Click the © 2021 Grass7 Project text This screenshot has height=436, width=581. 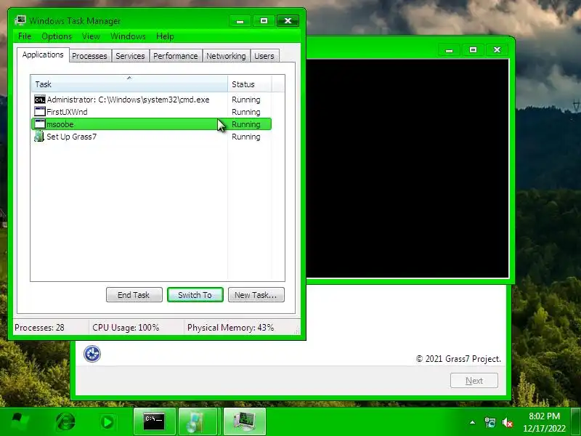tap(458, 359)
